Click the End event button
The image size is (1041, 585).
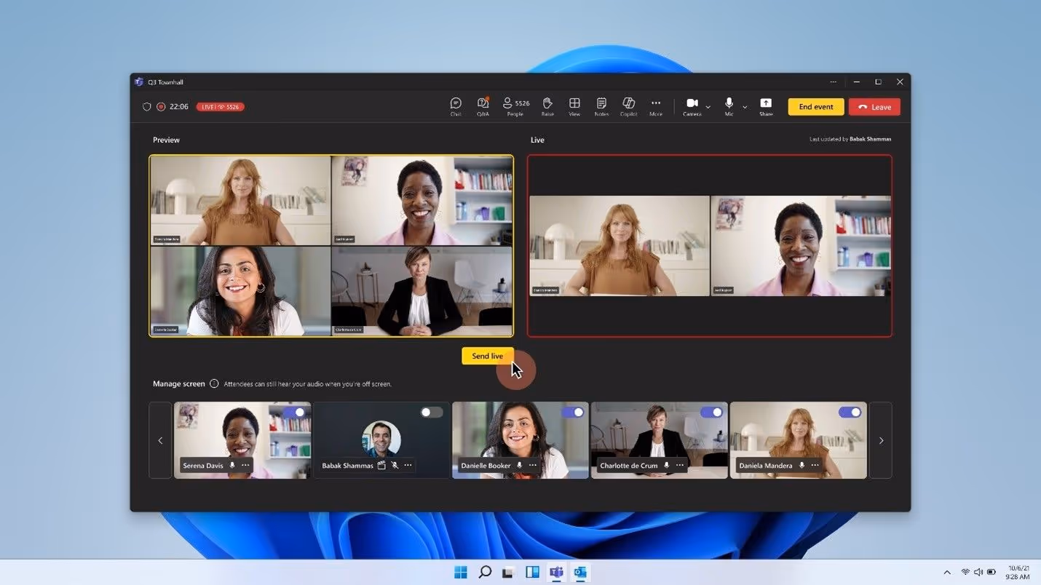816,107
